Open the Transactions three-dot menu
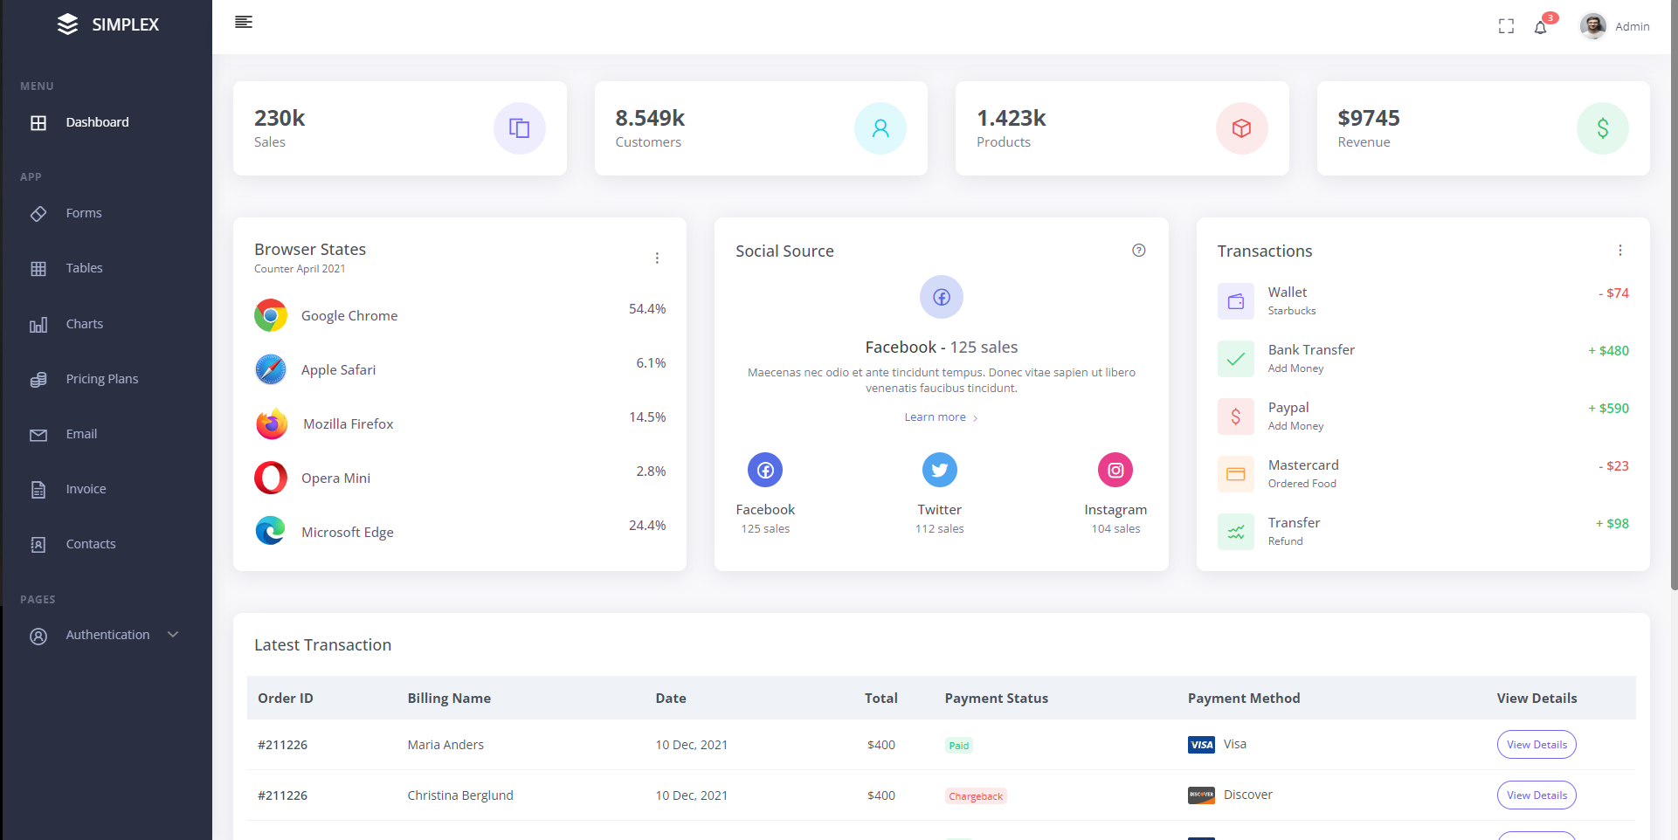The height and width of the screenshot is (840, 1678). (1621, 251)
